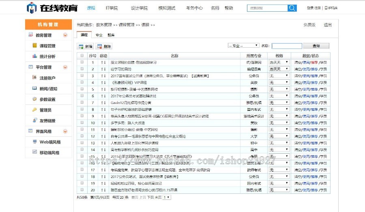Open 课程管理 from the sidebar
Viewport: 365px width, 212px height.
(x=47, y=46)
